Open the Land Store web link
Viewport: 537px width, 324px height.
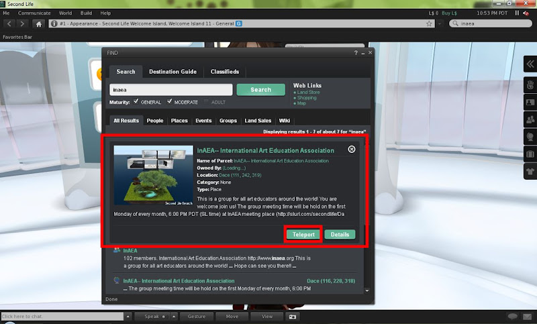click(308, 93)
